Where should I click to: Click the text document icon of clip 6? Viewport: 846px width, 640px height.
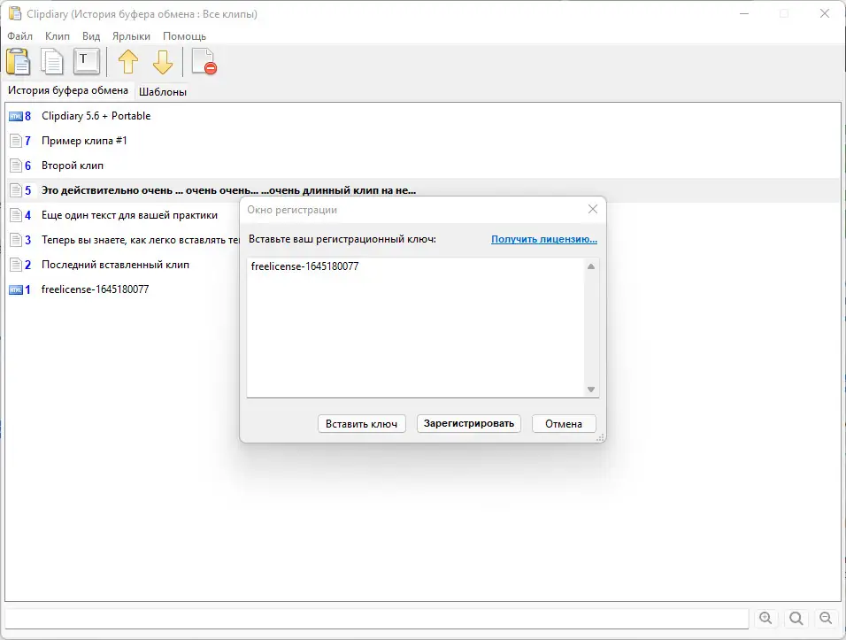[16, 166]
